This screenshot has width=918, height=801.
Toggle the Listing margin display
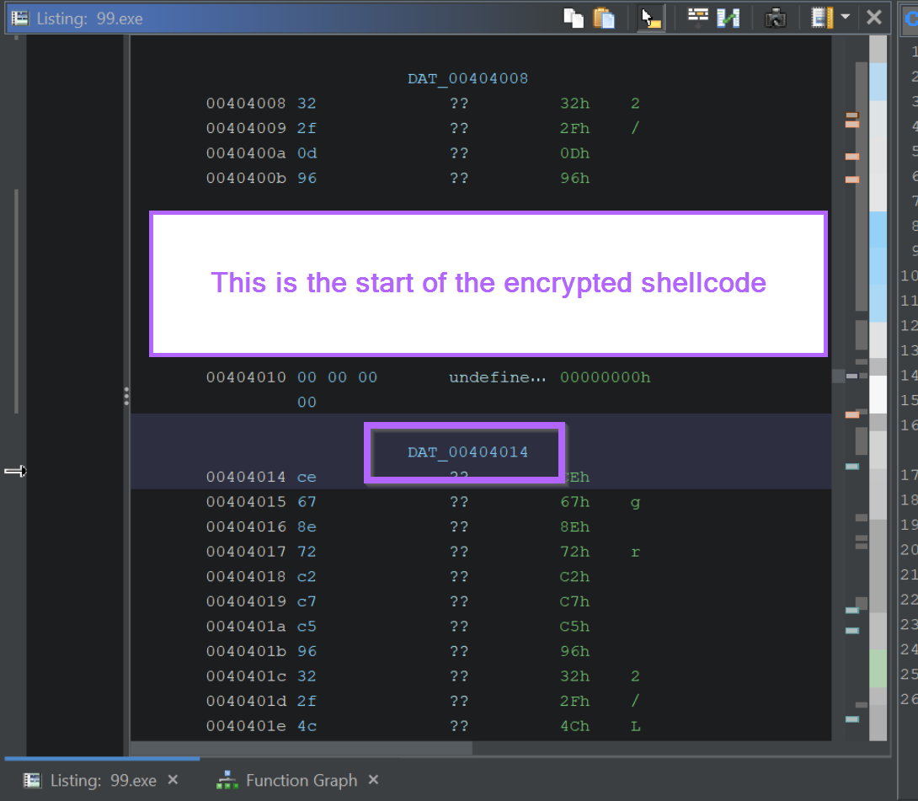(821, 18)
